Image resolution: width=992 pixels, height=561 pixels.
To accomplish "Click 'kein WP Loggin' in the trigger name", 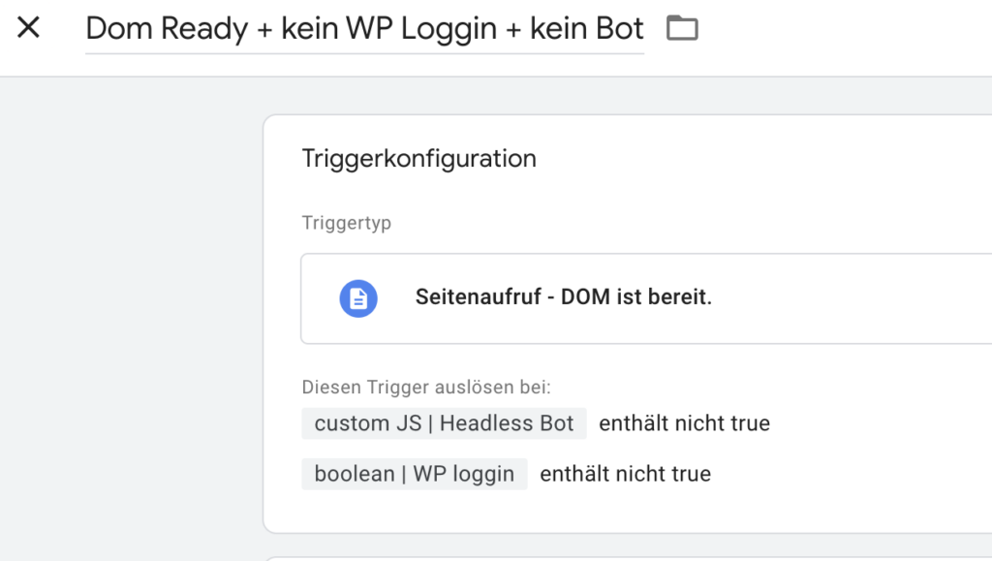I will (x=389, y=28).
